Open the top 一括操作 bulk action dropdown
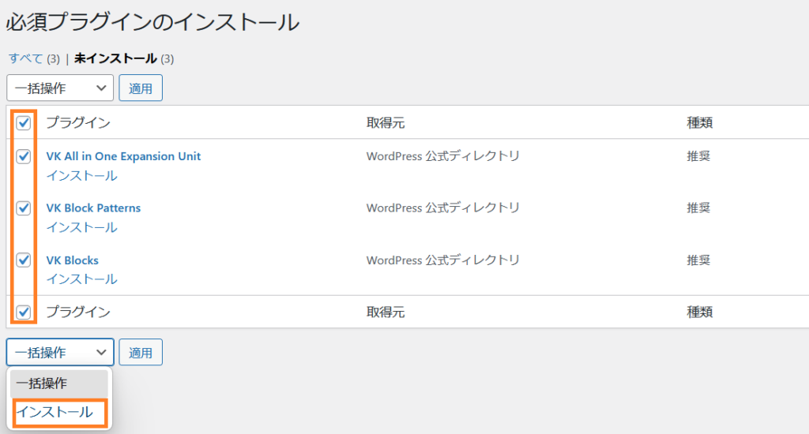The image size is (809, 434). 60,88
